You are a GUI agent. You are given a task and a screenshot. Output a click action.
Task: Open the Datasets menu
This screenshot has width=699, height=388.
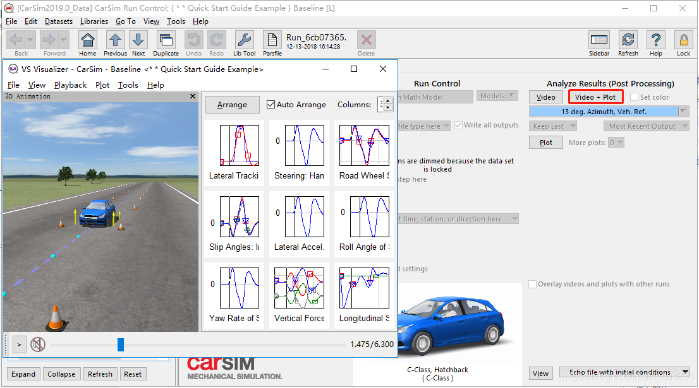pyautogui.click(x=58, y=21)
